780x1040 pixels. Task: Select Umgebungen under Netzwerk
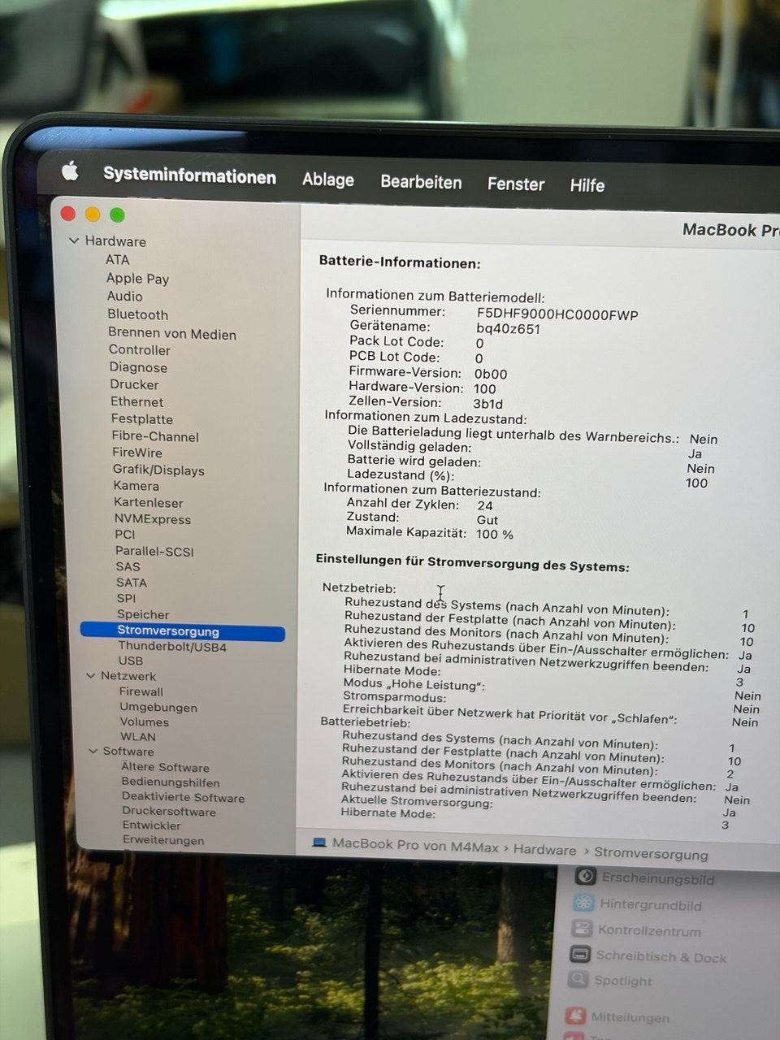158,707
